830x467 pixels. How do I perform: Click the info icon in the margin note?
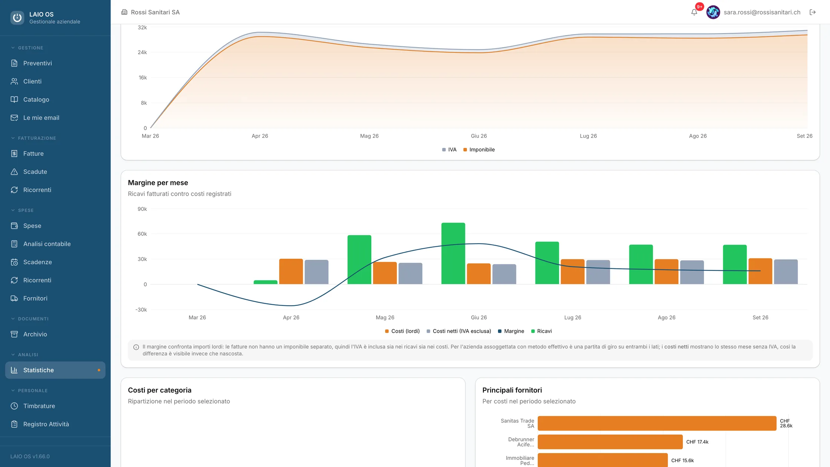click(136, 347)
